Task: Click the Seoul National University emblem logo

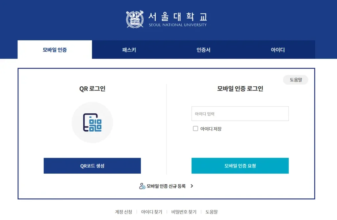Action: [x=135, y=19]
